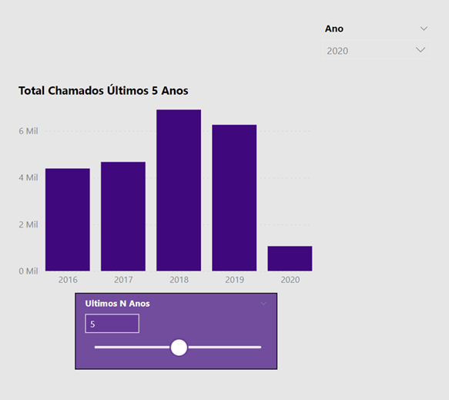449x400 pixels.
Task: Open the Ultimos N Anos slicer chevron
Action: coord(263,303)
